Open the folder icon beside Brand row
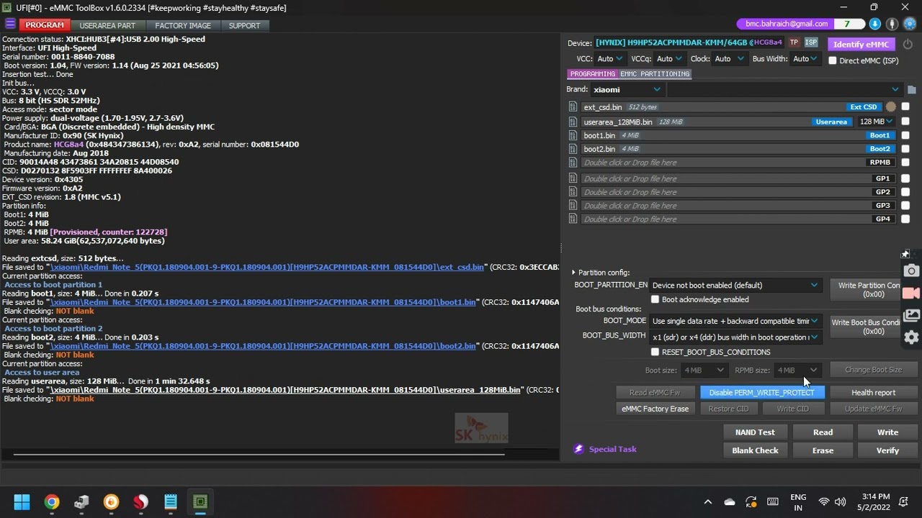 point(911,90)
